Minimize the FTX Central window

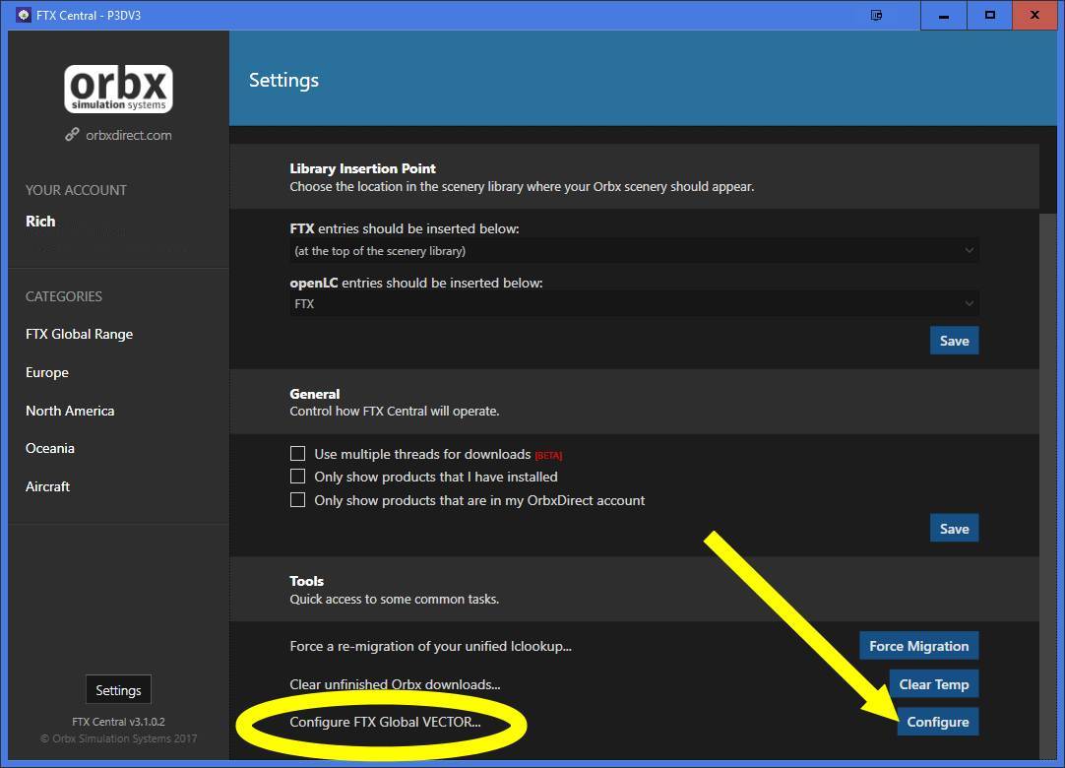coord(943,15)
